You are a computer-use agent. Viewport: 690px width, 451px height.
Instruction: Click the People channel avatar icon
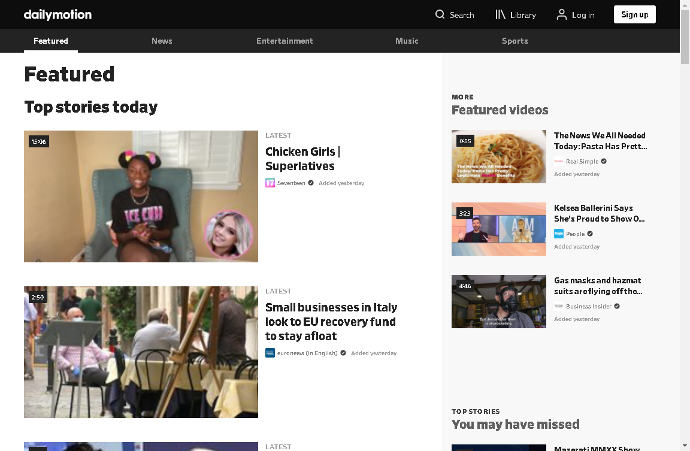558,234
